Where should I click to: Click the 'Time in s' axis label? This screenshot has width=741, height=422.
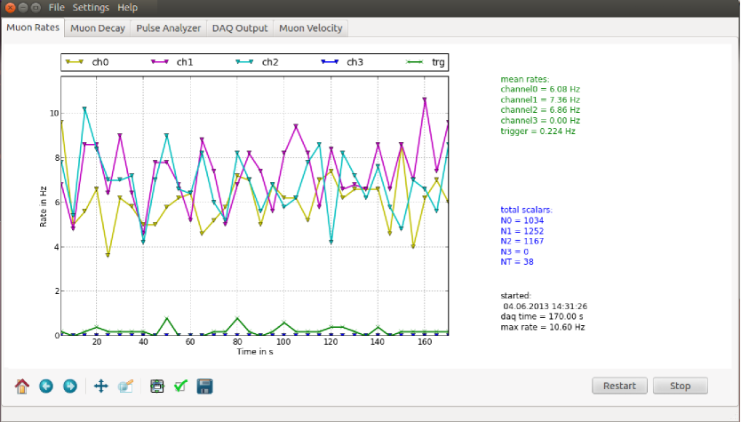[x=255, y=352]
